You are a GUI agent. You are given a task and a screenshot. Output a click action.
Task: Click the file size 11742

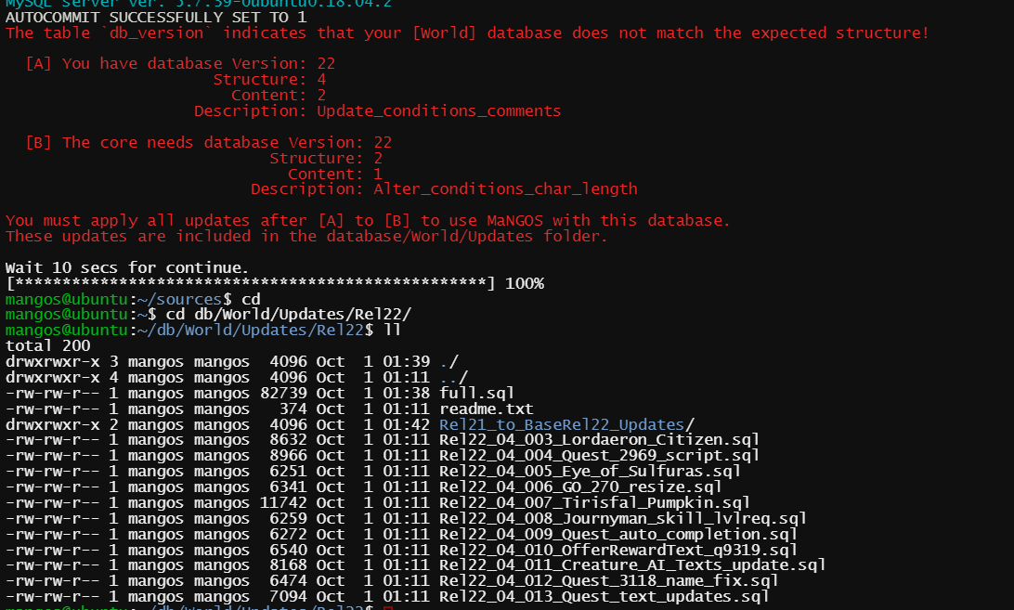(283, 502)
